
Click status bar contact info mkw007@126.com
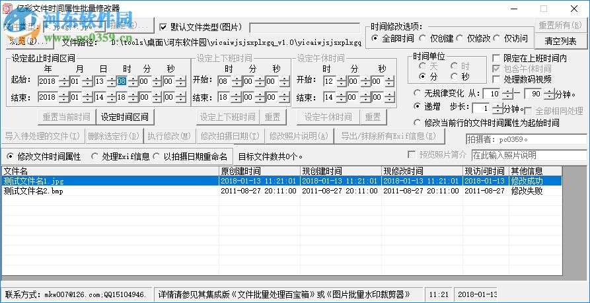tap(78, 294)
